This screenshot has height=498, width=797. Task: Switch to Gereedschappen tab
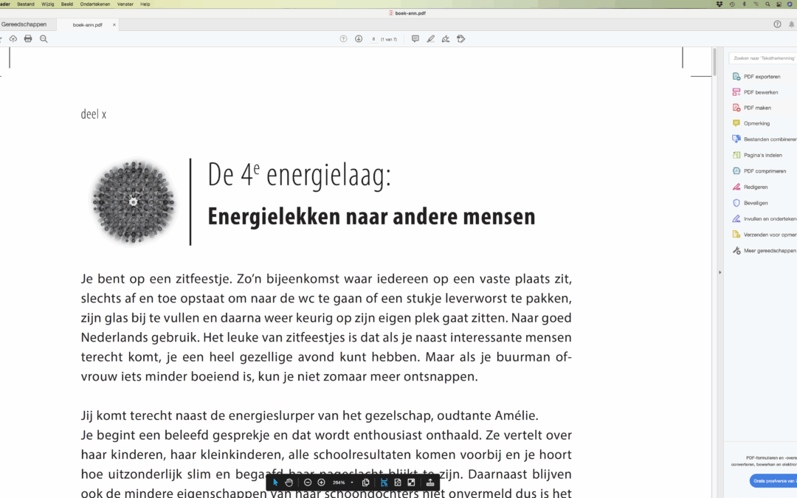coord(24,24)
